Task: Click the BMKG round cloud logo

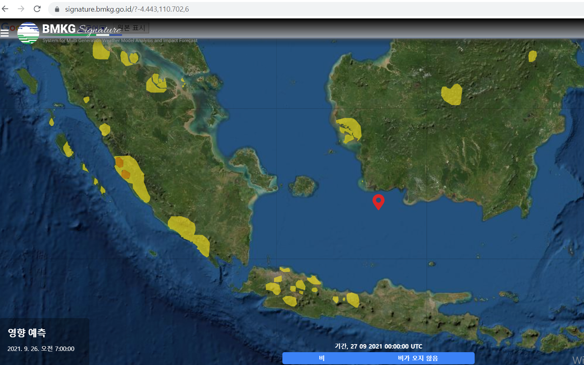Action: click(28, 33)
